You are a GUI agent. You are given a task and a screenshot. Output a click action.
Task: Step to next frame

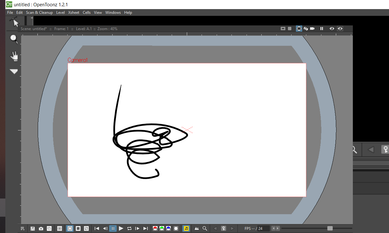pos(137,229)
